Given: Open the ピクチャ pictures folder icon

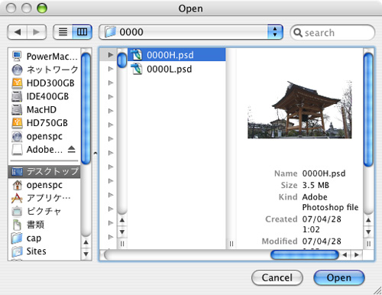Looking at the screenshot, I should point(17,212).
